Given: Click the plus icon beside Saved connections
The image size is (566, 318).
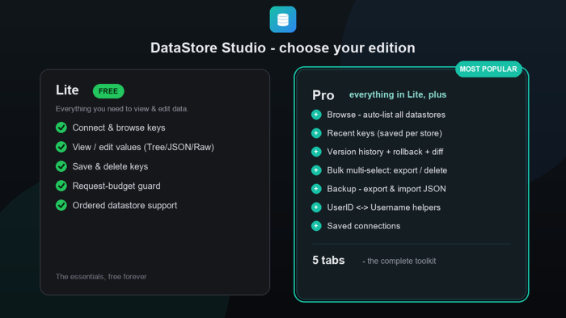Looking at the screenshot, I should coord(316,226).
